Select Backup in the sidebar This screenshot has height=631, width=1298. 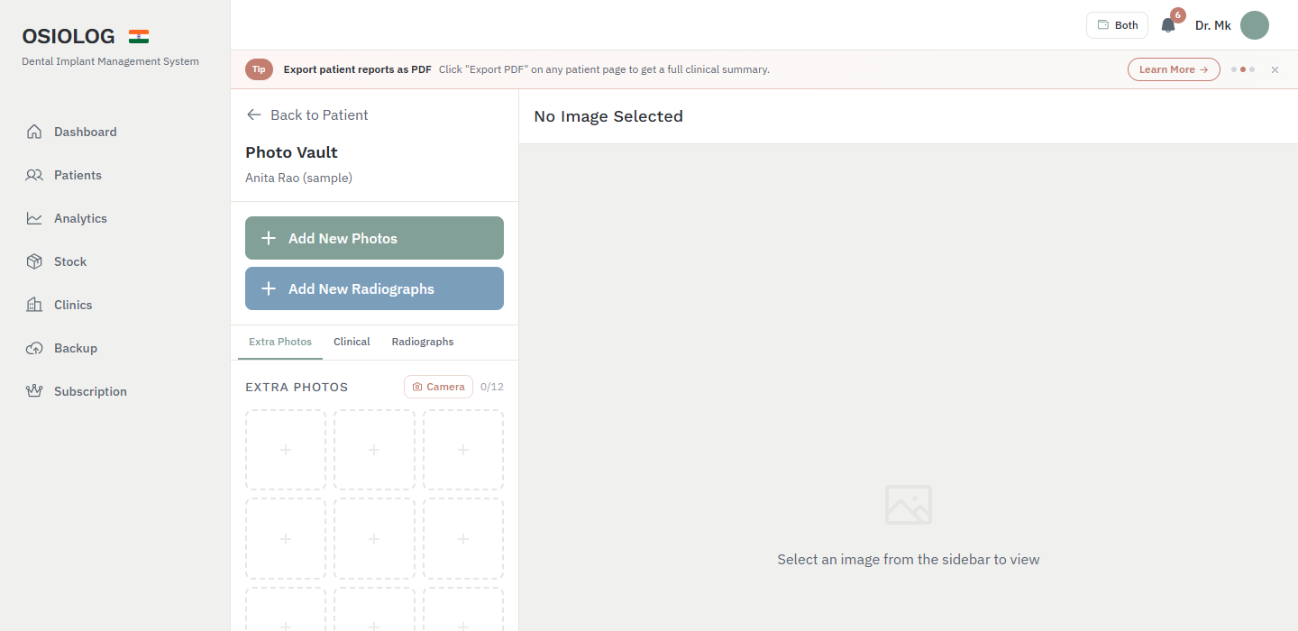tap(76, 348)
